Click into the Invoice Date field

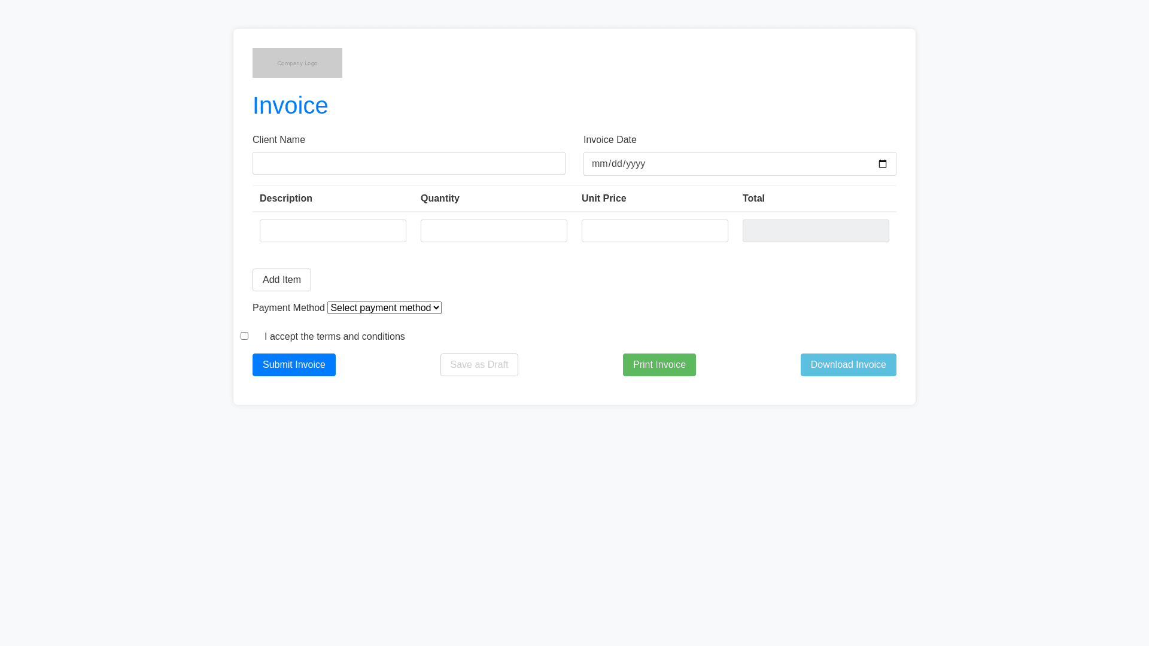coord(718,164)
